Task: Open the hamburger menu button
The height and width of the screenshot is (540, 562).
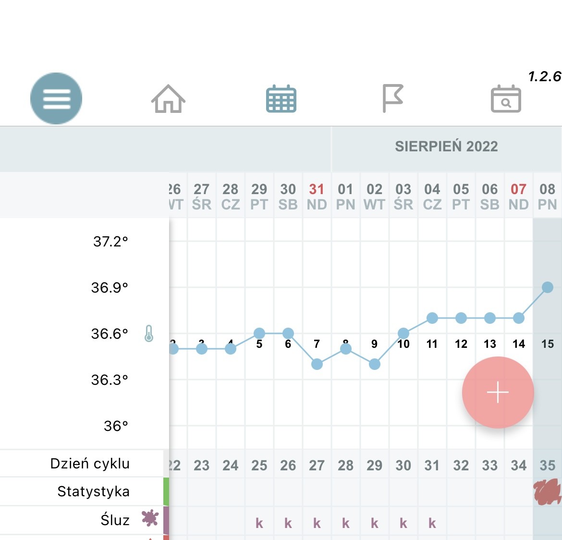Action: coord(56,98)
